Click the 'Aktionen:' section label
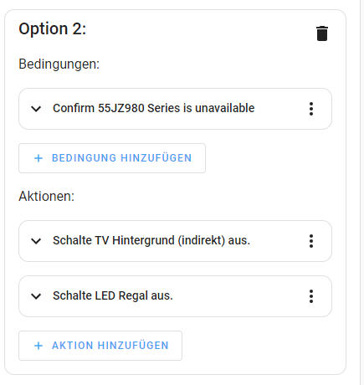Image resolution: width=364 pixels, height=385 pixels. coord(47,196)
